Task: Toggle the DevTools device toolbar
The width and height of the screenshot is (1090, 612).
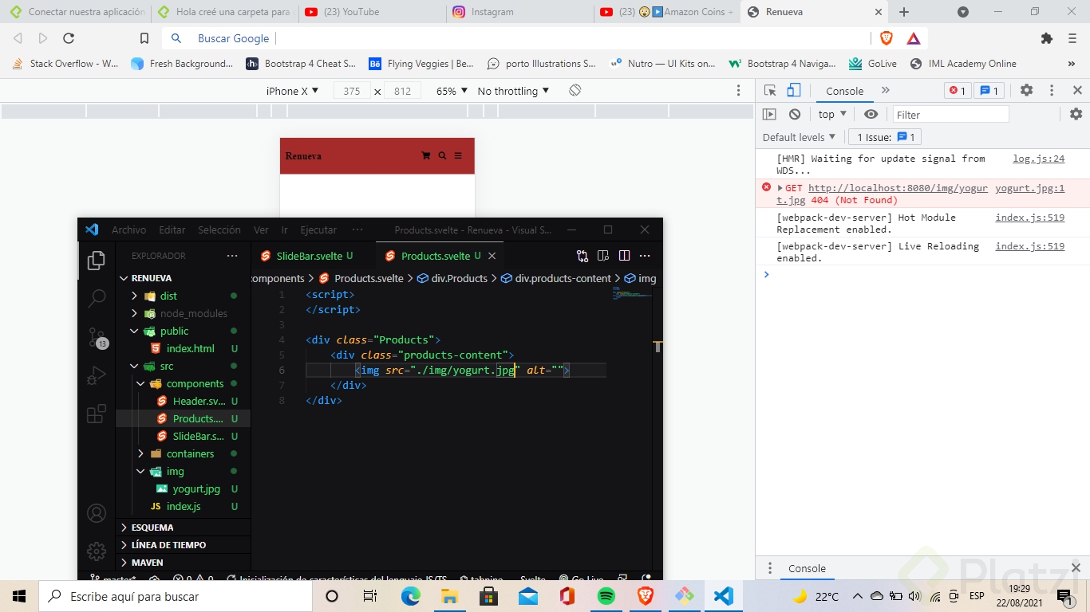Action: tap(793, 91)
